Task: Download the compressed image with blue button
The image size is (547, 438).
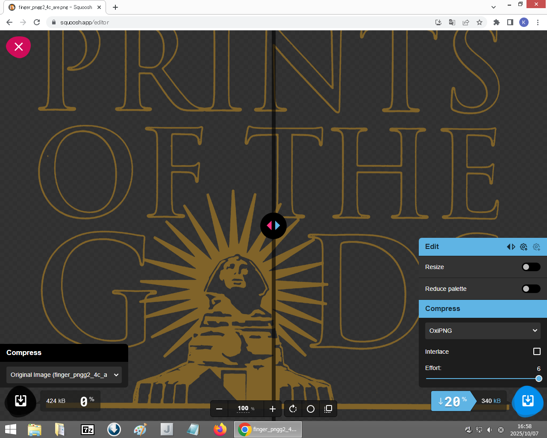Action: coord(528,401)
